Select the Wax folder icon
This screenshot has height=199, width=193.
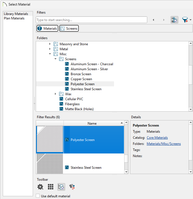tap(61, 94)
